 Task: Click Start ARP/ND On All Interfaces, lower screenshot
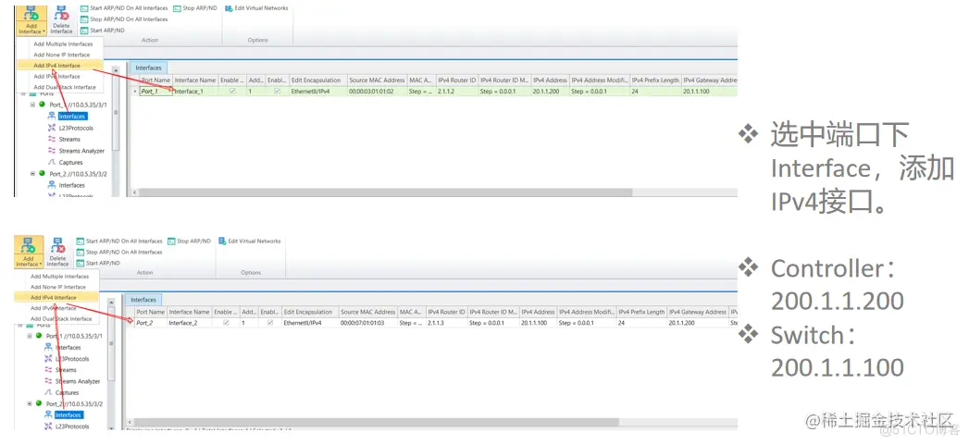pos(119,241)
